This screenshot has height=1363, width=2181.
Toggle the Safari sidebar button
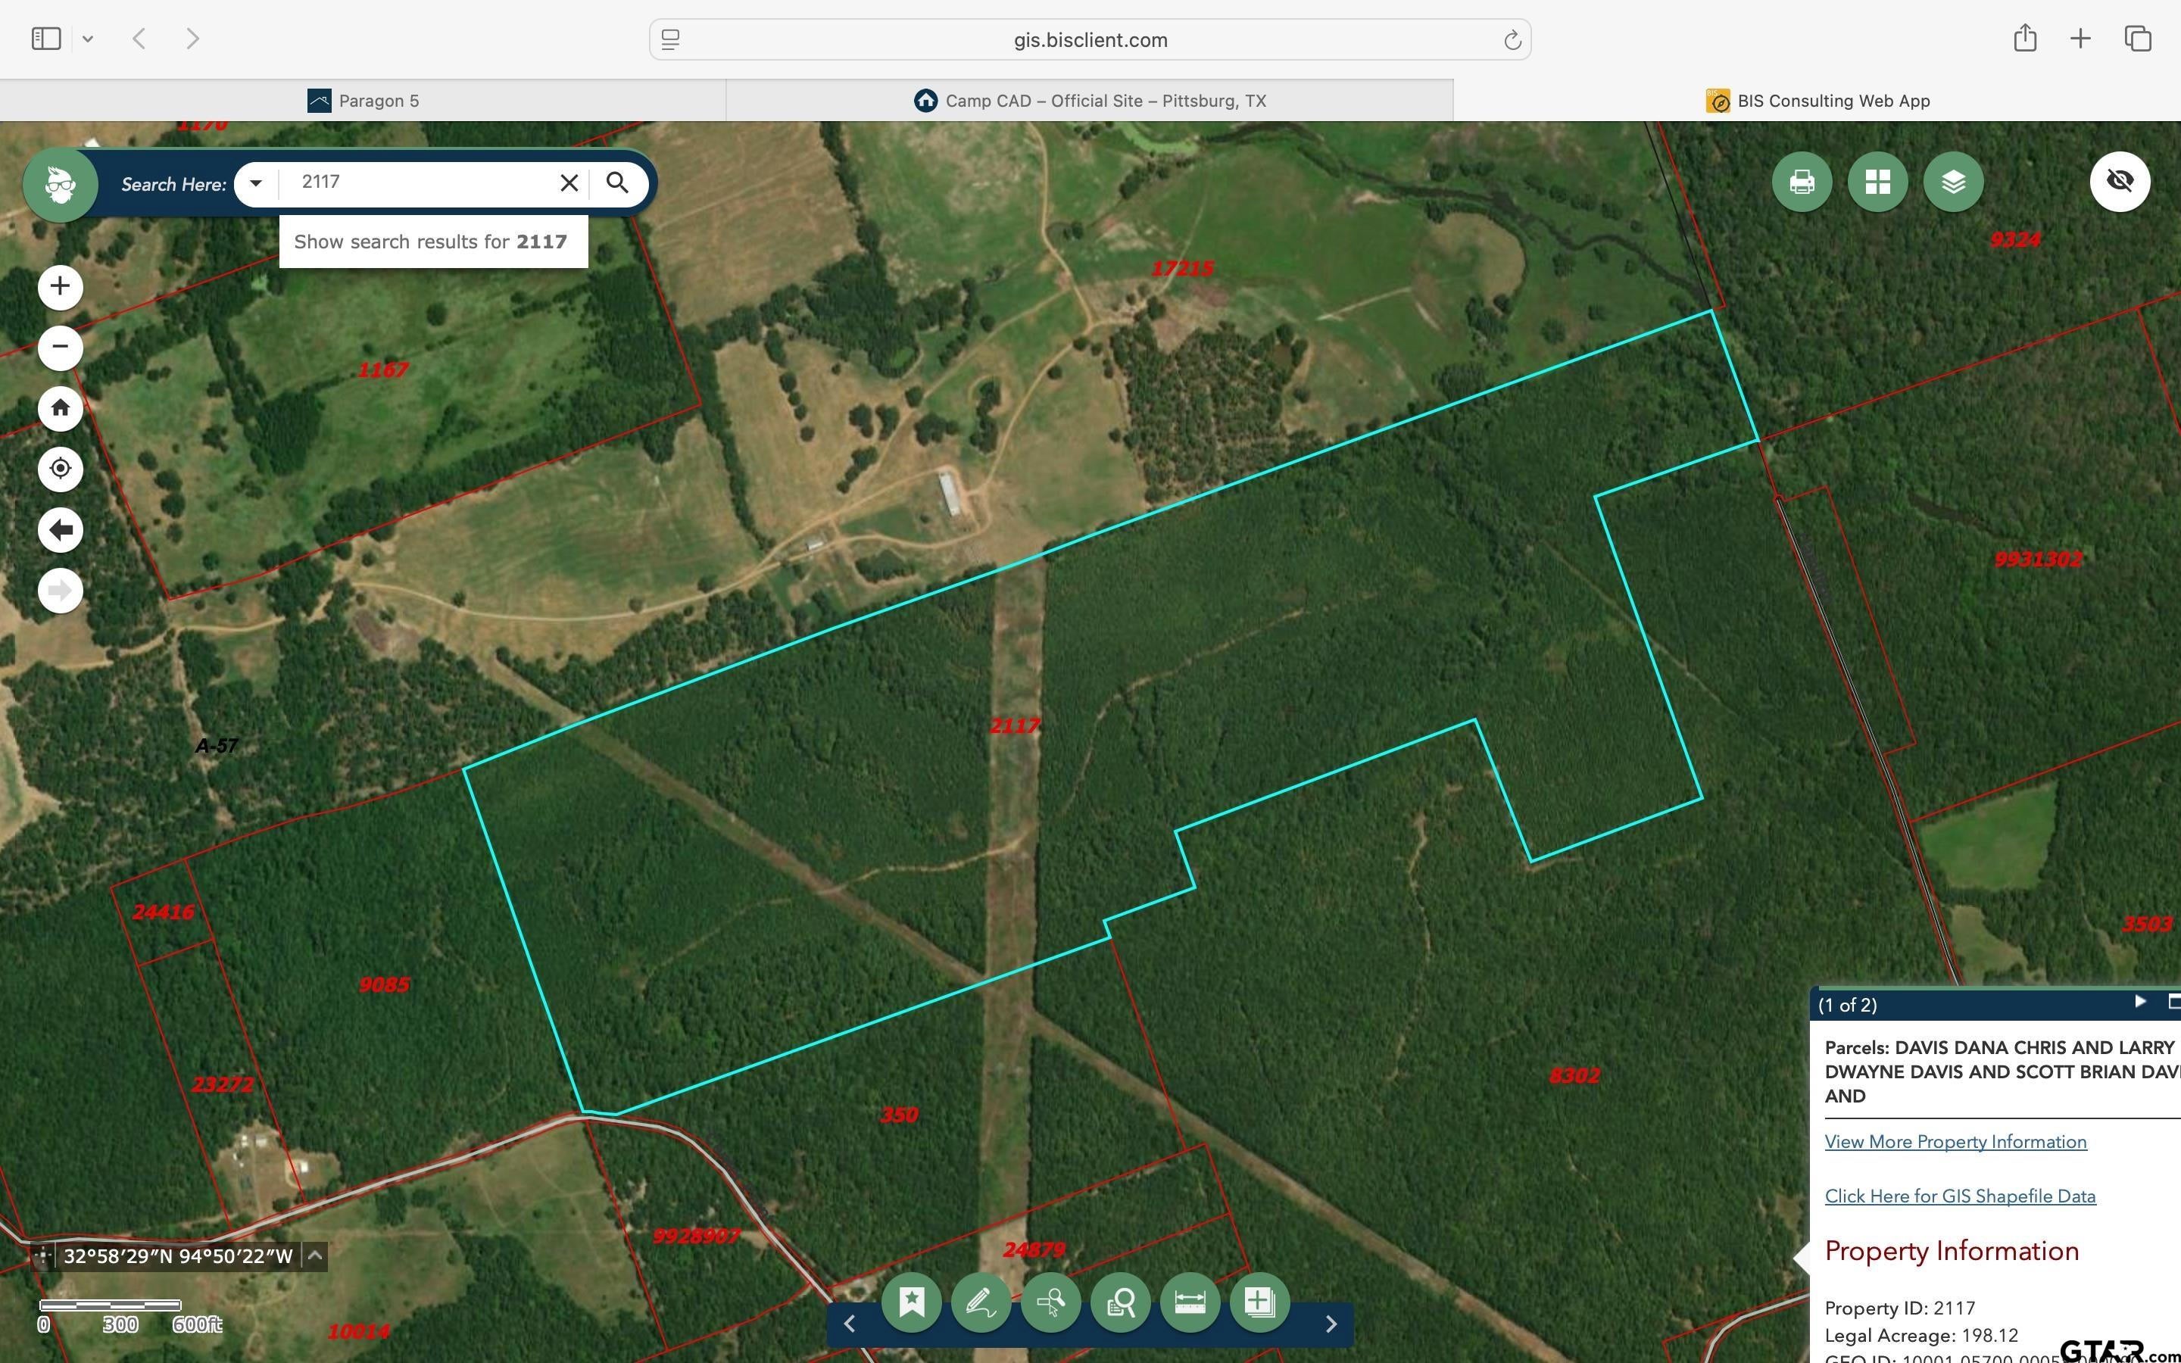click(46, 39)
